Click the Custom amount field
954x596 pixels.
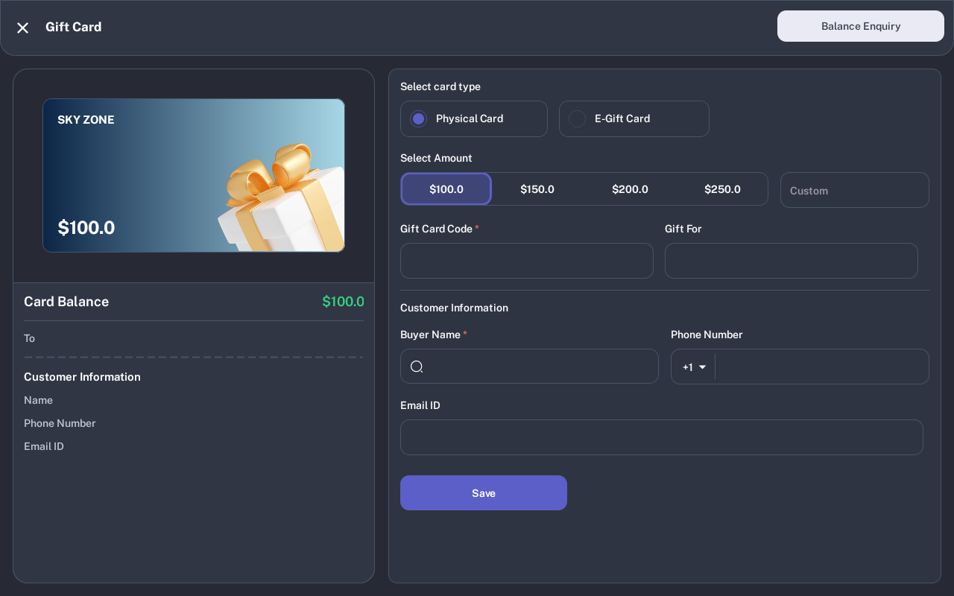point(855,190)
